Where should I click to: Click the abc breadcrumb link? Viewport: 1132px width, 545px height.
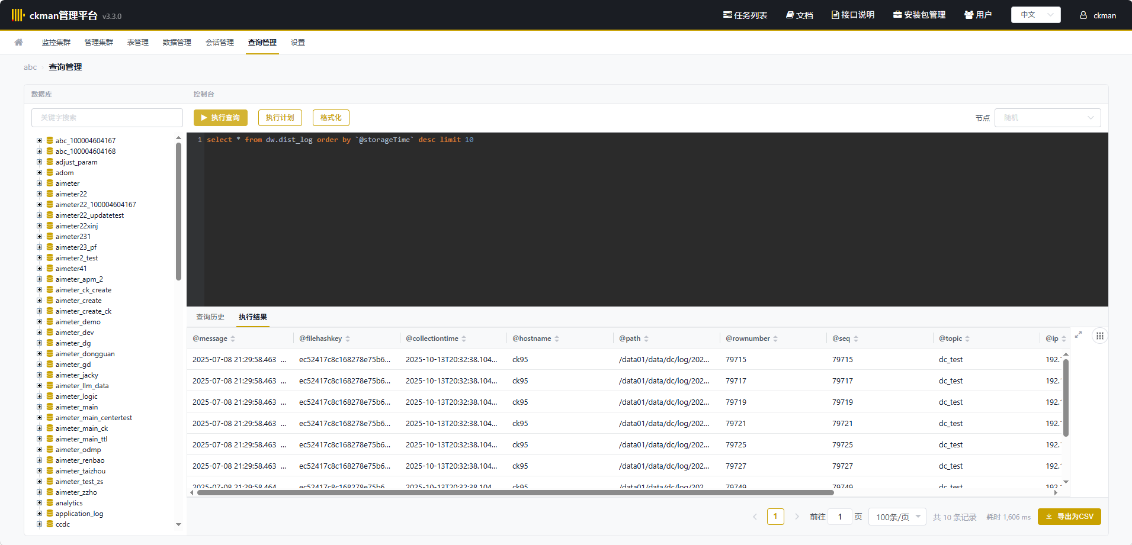(x=30, y=67)
